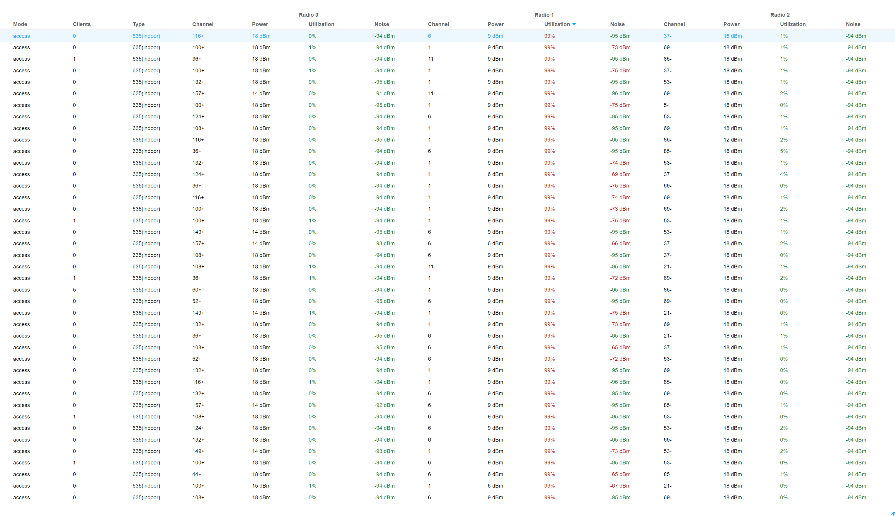This screenshot has height=516, width=895.
Task: Sort table by the Mode column header
Action: tap(20, 24)
